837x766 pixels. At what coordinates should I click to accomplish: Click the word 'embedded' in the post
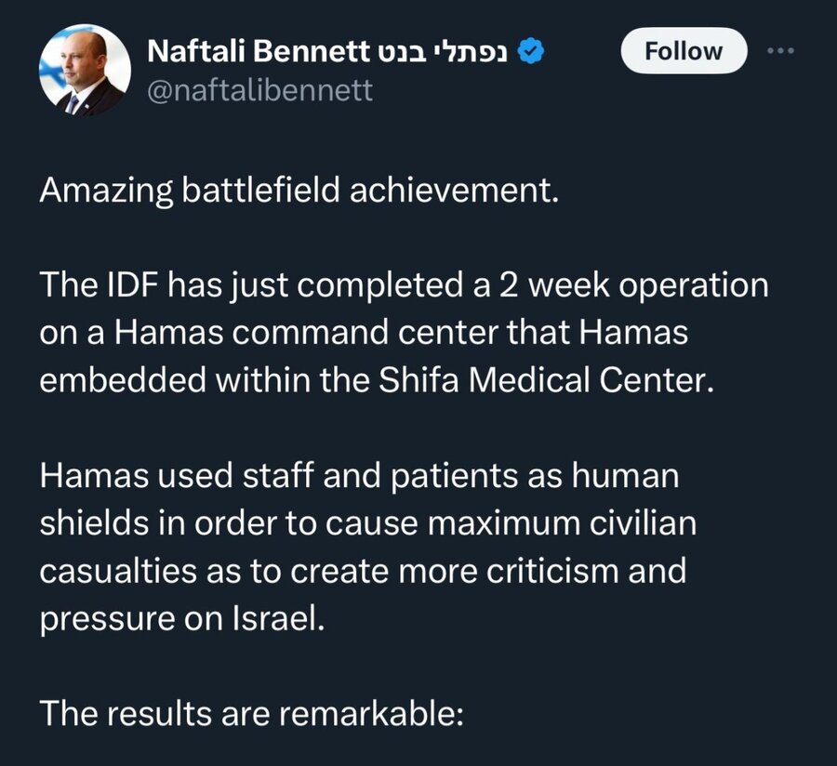[123, 380]
